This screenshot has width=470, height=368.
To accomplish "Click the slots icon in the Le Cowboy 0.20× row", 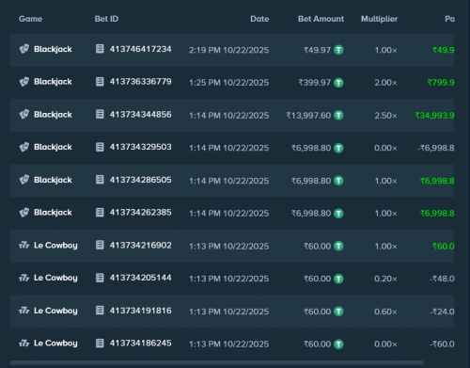I will (x=24, y=278).
